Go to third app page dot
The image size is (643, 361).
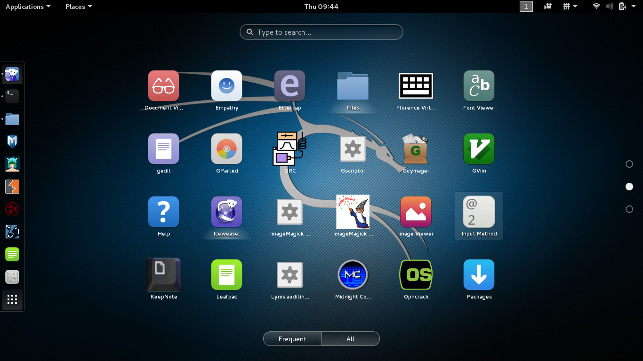[x=629, y=209]
